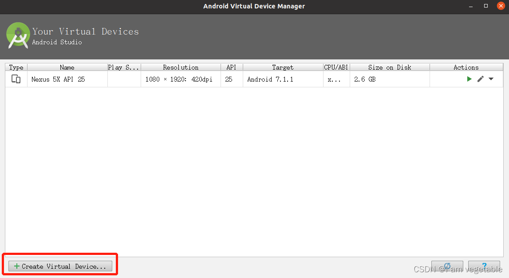The width and height of the screenshot is (509, 278).
Task: Maximize the Android Virtual Device Manager window
Action: coord(486,6)
